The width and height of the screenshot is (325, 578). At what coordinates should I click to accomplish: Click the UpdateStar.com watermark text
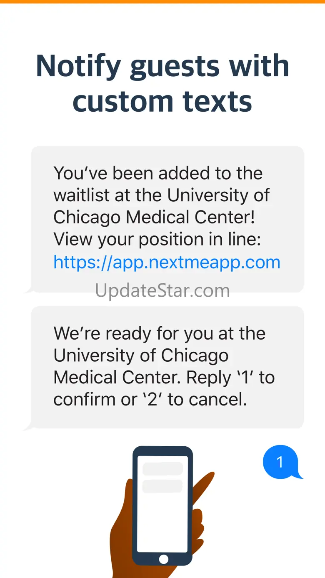point(162,290)
